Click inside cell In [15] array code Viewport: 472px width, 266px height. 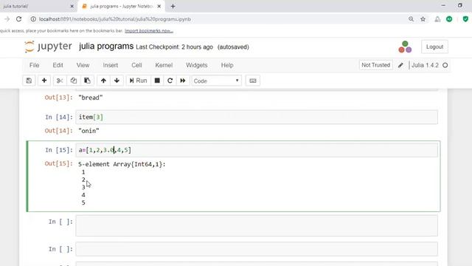point(257,150)
